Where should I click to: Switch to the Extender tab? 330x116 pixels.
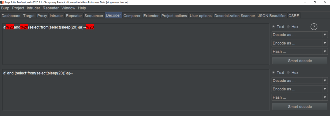pos(151,16)
